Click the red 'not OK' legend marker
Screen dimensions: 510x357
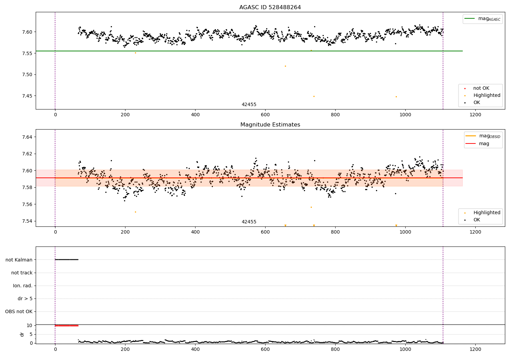[x=465, y=88]
